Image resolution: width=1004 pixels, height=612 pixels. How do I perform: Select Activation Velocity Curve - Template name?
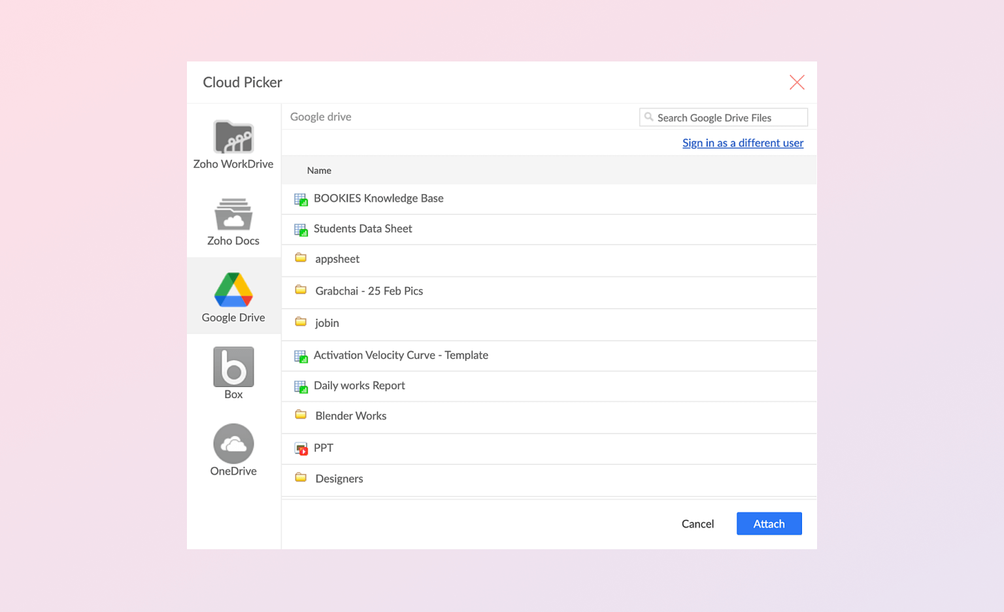pyautogui.click(x=401, y=355)
